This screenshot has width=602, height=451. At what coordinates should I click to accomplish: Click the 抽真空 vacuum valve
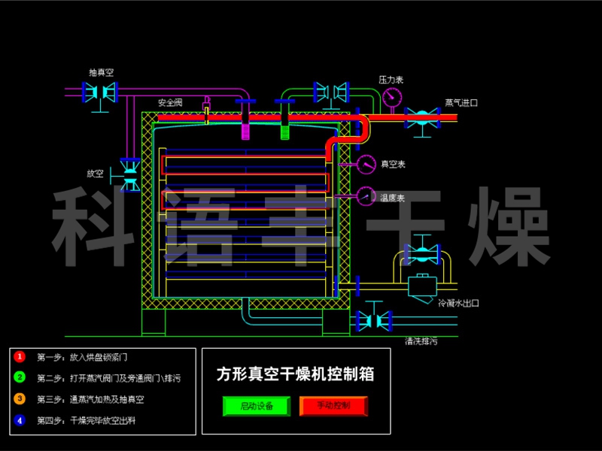tap(100, 92)
